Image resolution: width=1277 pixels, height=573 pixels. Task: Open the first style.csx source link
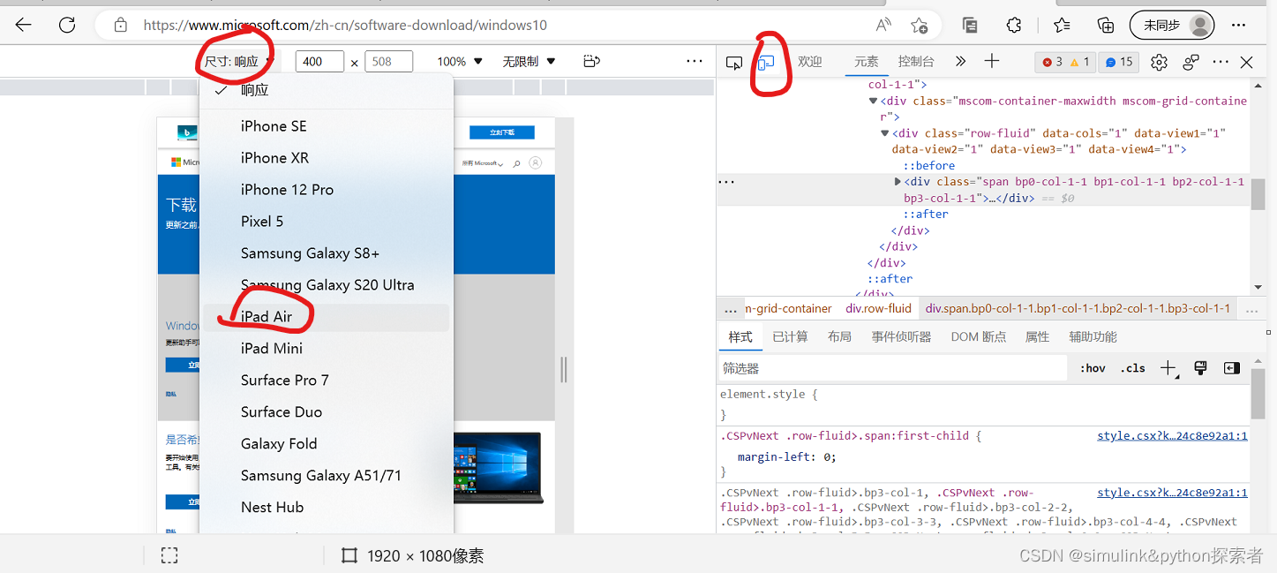[x=1172, y=436]
